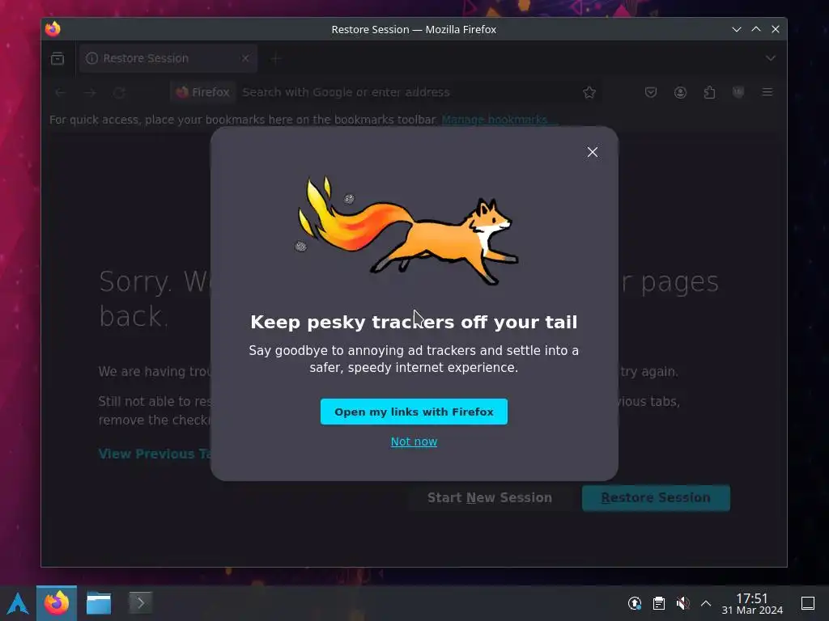This screenshot has width=829, height=621.
Task: Open the Arch application launcher
Action: (x=18, y=603)
